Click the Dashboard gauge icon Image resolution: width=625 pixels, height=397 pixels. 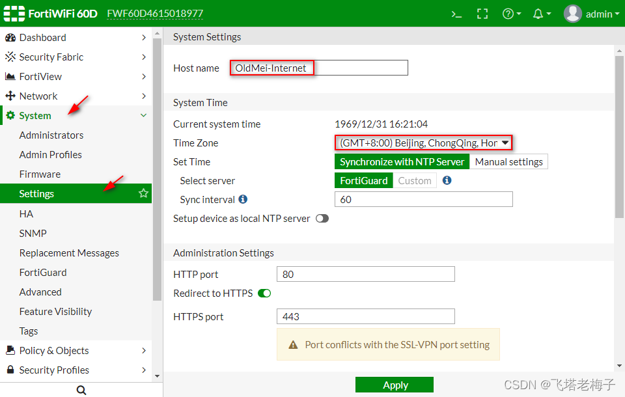click(10, 38)
